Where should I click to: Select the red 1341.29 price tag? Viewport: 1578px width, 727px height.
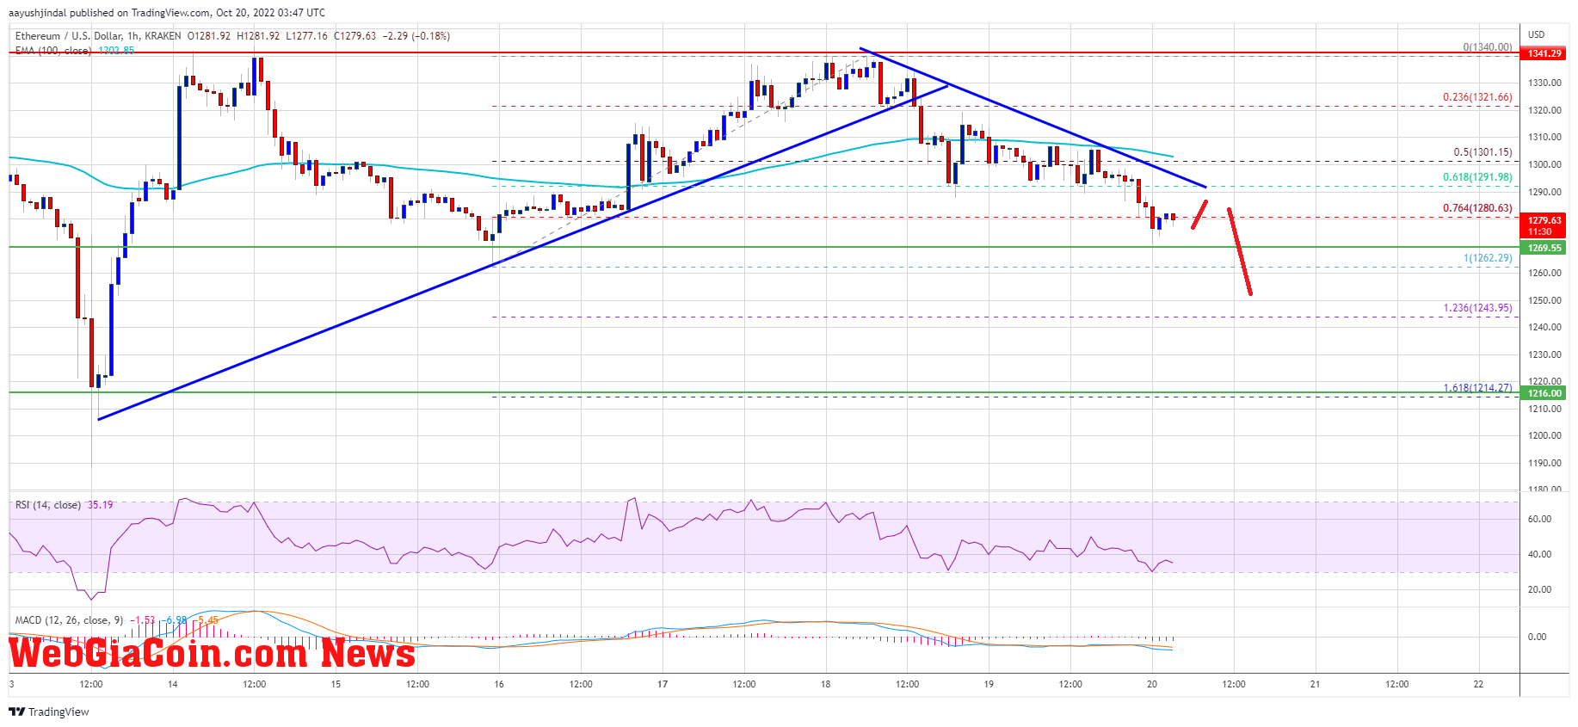pos(1544,53)
